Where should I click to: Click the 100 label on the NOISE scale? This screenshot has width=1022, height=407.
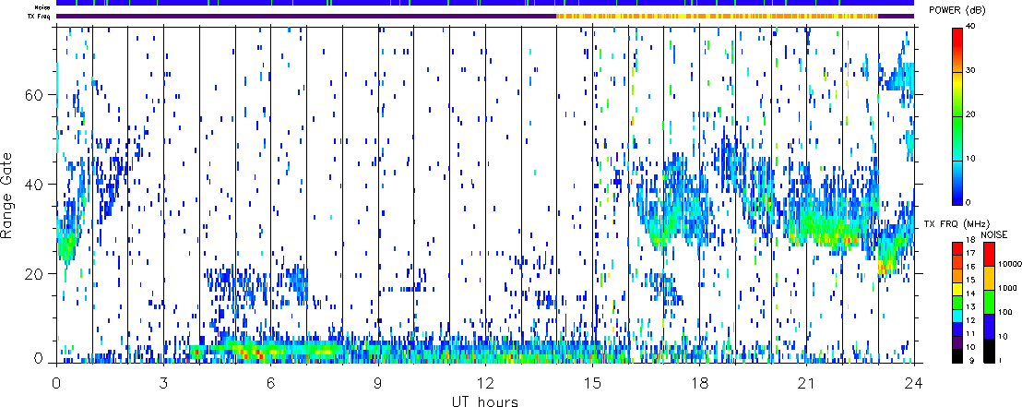coord(1005,312)
